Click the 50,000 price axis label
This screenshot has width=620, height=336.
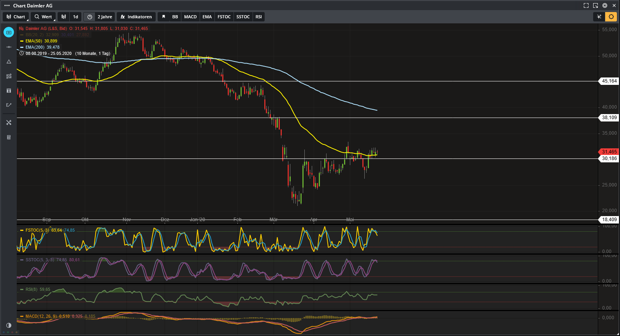pyautogui.click(x=609, y=56)
